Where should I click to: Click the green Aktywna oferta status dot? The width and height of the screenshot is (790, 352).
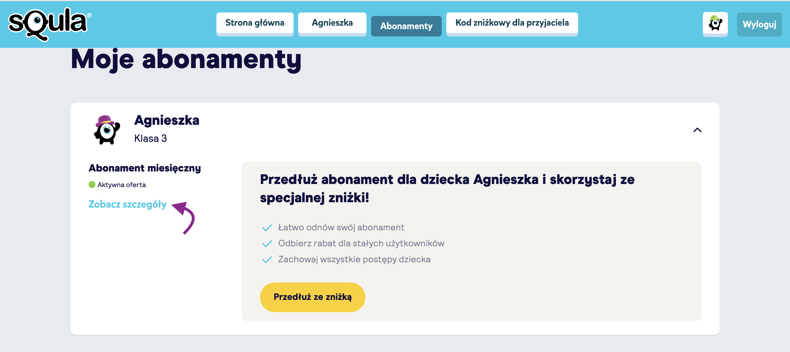(x=92, y=185)
